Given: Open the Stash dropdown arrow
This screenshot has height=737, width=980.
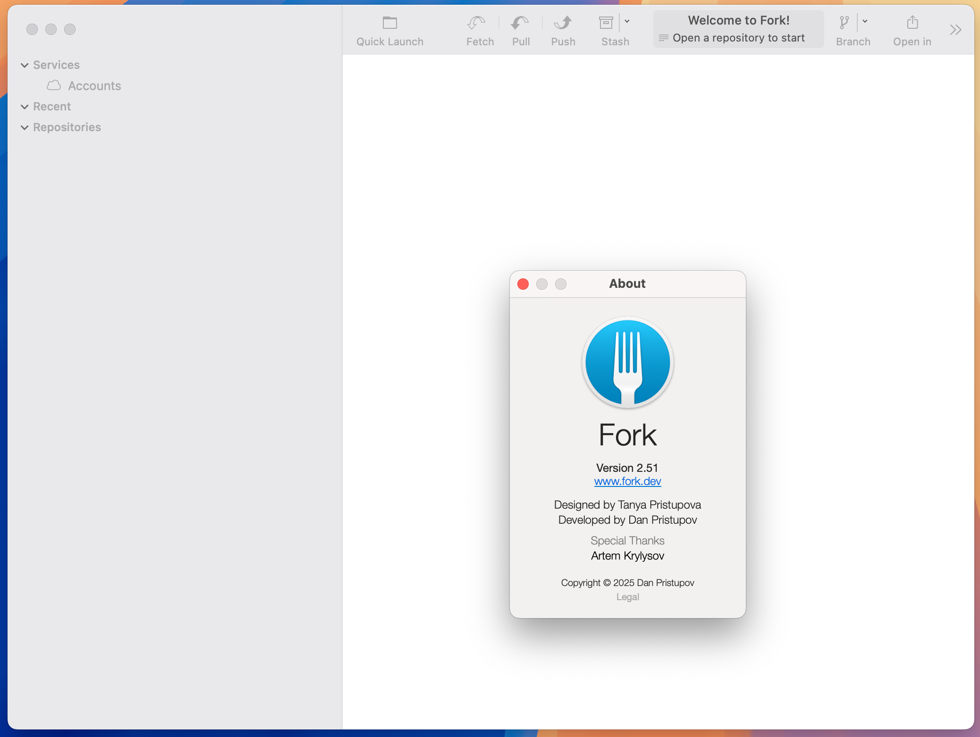Looking at the screenshot, I should click(627, 21).
